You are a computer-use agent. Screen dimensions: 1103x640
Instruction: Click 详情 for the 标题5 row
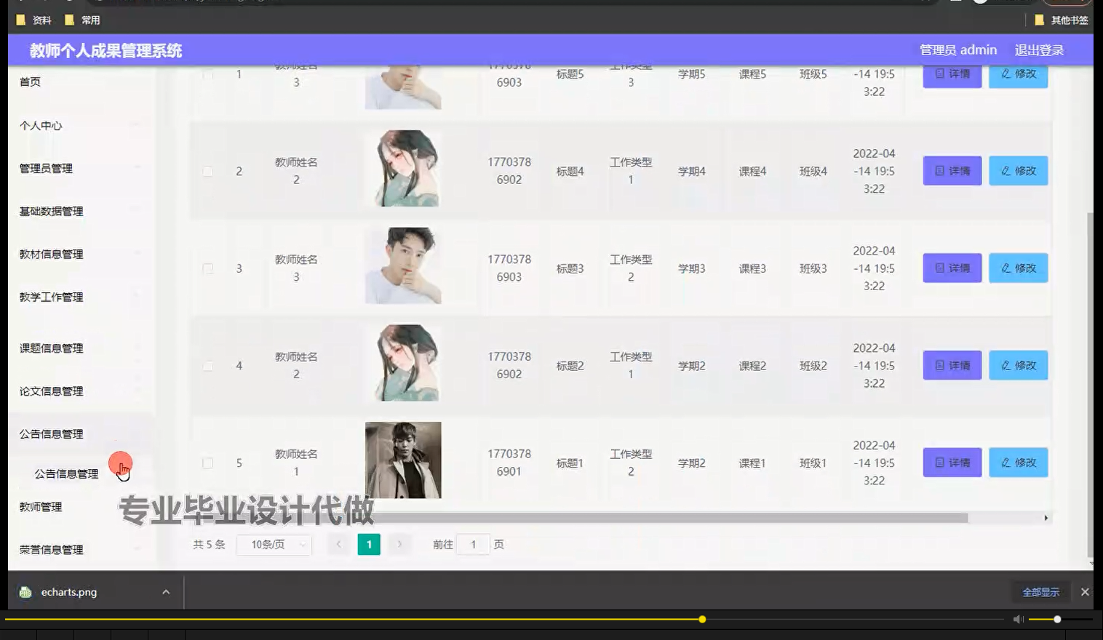tap(952, 76)
